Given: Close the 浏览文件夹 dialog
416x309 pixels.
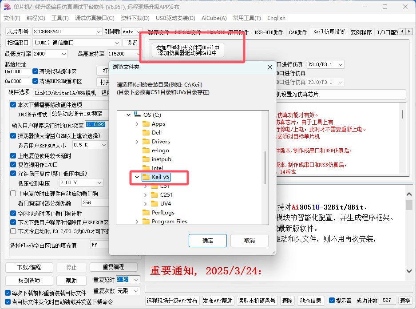Looking at the screenshot, I should 270,67.
